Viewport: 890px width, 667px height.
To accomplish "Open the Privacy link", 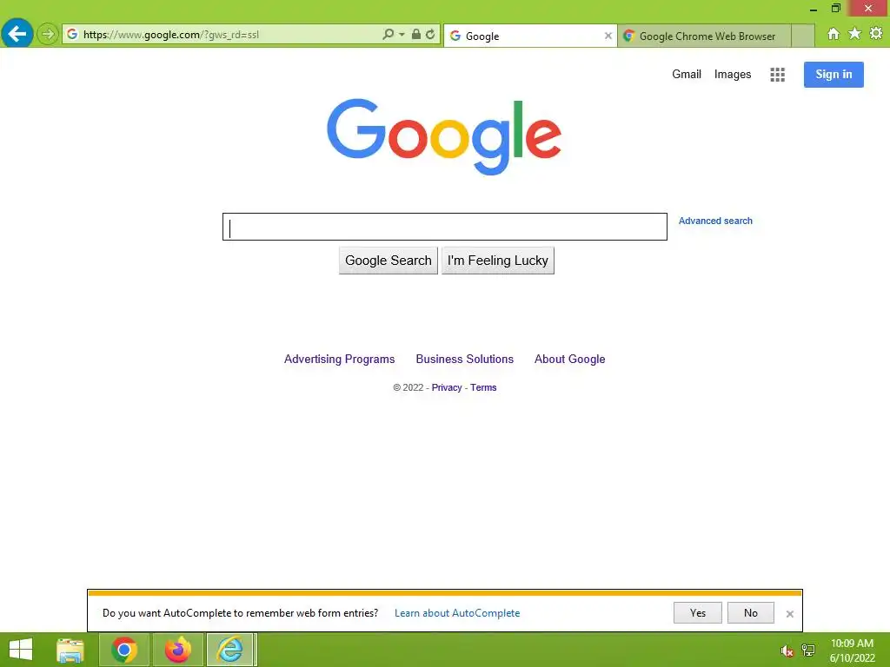I will tap(447, 387).
